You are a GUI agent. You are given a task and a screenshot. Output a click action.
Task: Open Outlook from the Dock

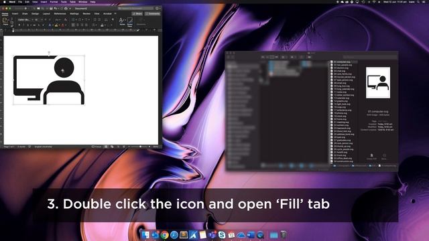click(155, 235)
